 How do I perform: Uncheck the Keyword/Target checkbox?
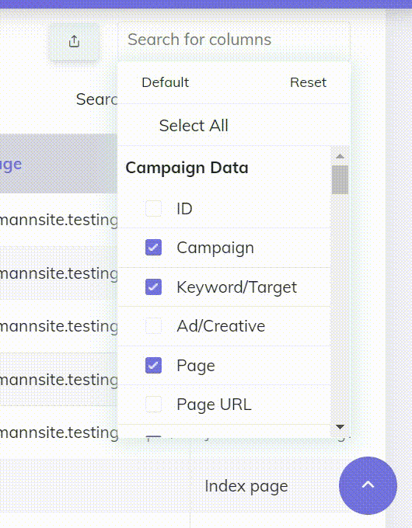pos(153,287)
